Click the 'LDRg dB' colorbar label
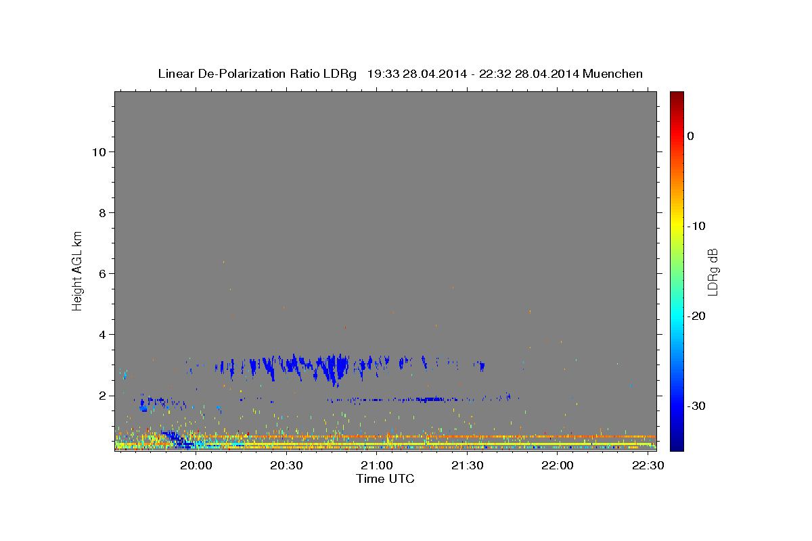 coord(713,272)
